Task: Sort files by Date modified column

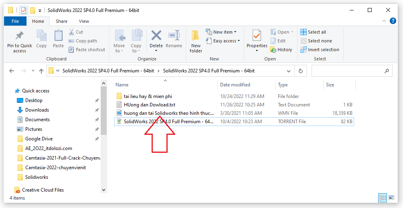Action: (x=235, y=85)
